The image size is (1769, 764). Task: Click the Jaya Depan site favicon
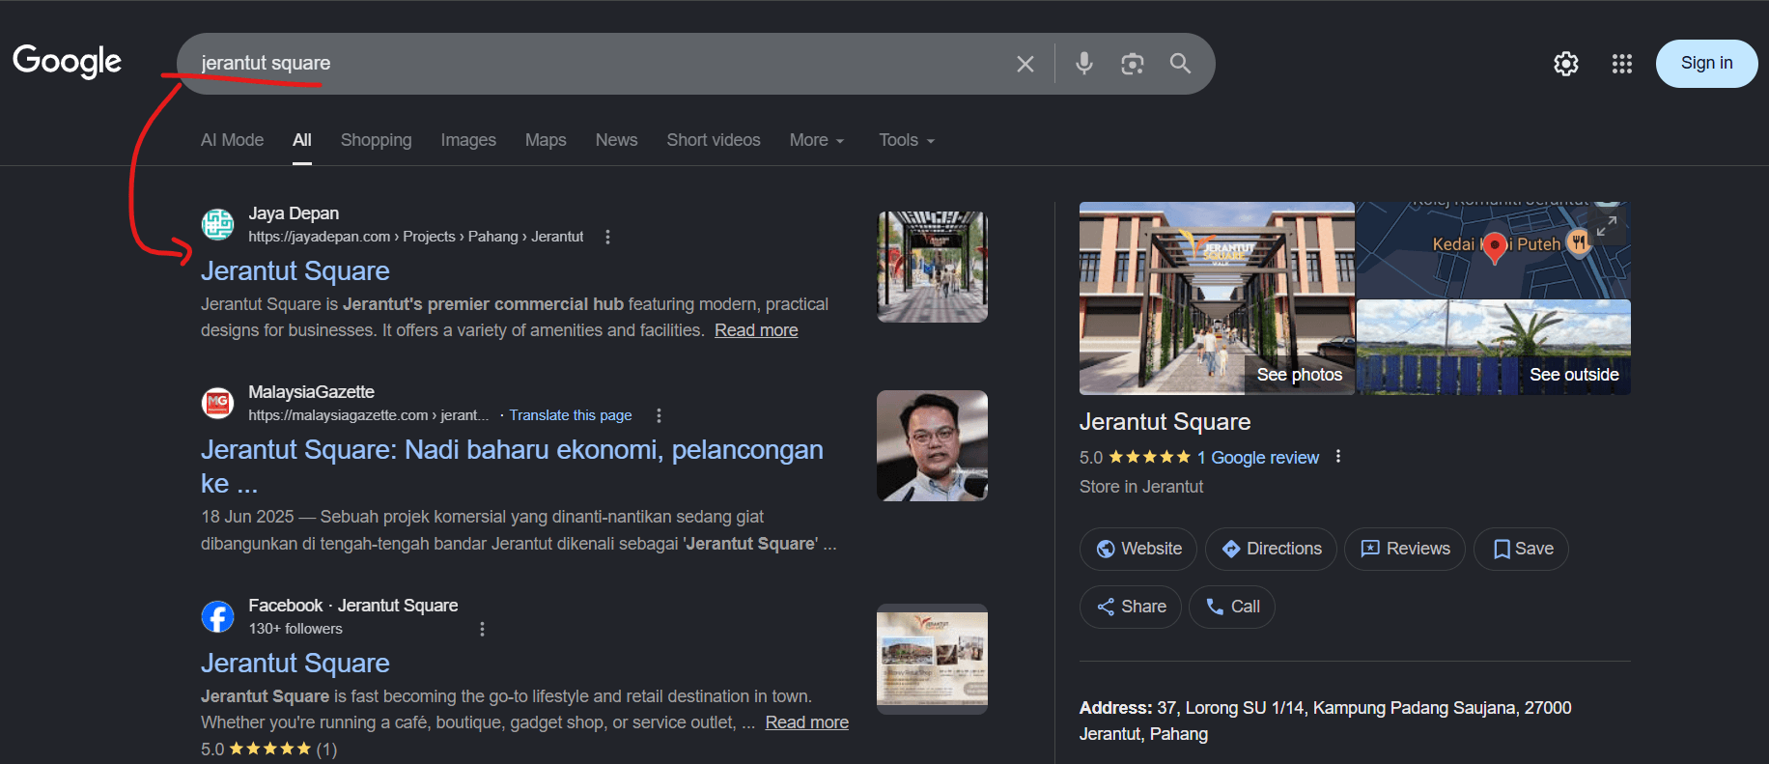pos(217,224)
